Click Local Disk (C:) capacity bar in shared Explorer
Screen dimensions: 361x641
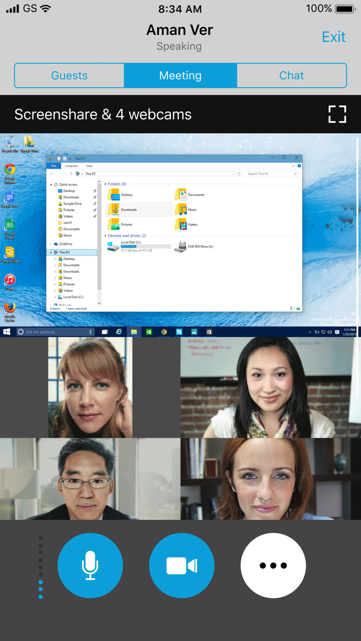pyautogui.click(x=145, y=247)
